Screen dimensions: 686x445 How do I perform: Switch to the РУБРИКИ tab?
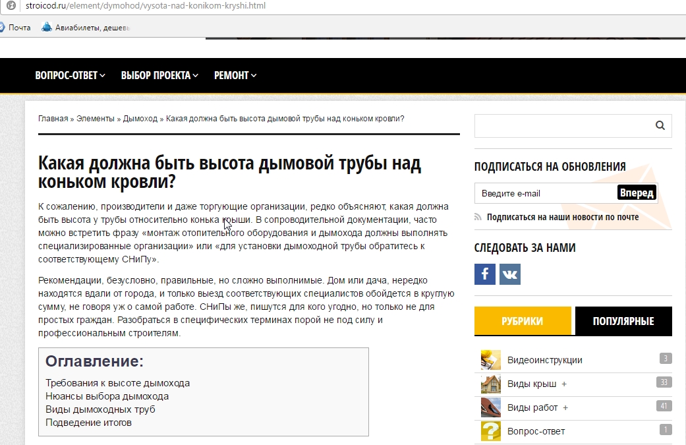[x=523, y=321]
